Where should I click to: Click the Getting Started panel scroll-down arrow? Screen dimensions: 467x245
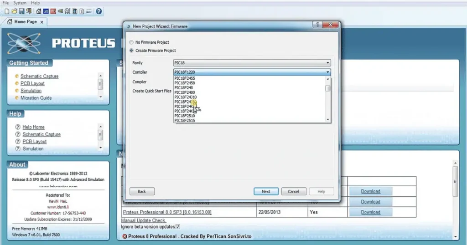pyautogui.click(x=101, y=97)
